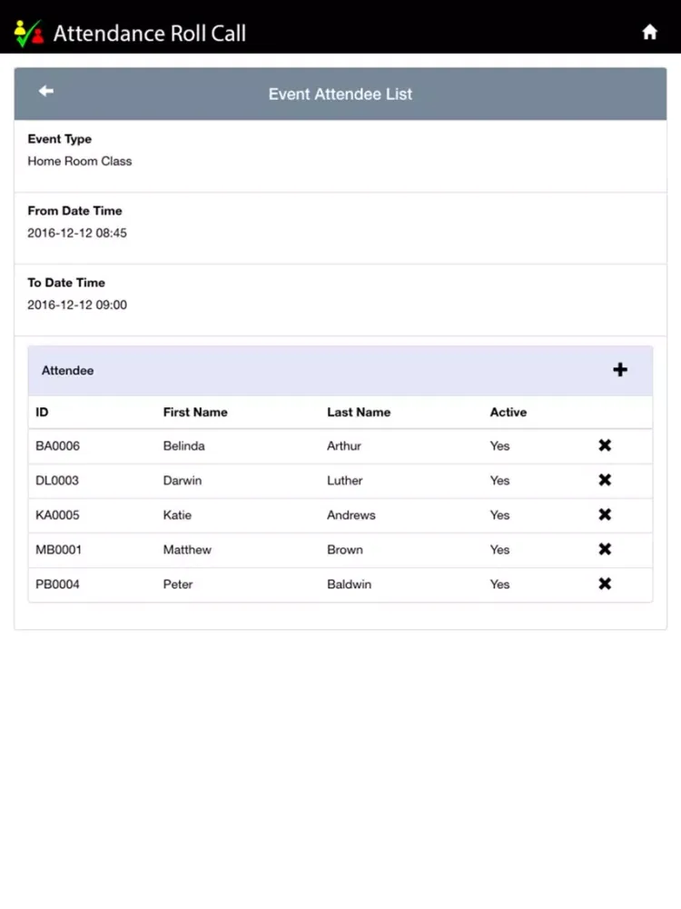Remove Matthew Brown using X icon
The width and height of the screenshot is (681, 909).
pyautogui.click(x=605, y=549)
